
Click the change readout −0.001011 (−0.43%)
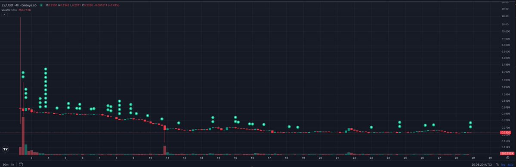[107, 6]
